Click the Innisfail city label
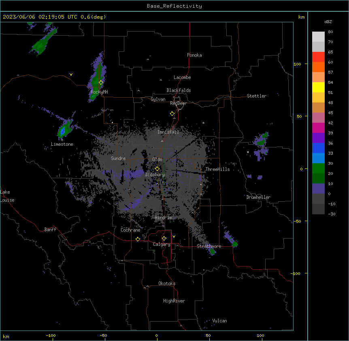Screen dimensions: 349x341 pyautogui.click(x=168, y=132)
